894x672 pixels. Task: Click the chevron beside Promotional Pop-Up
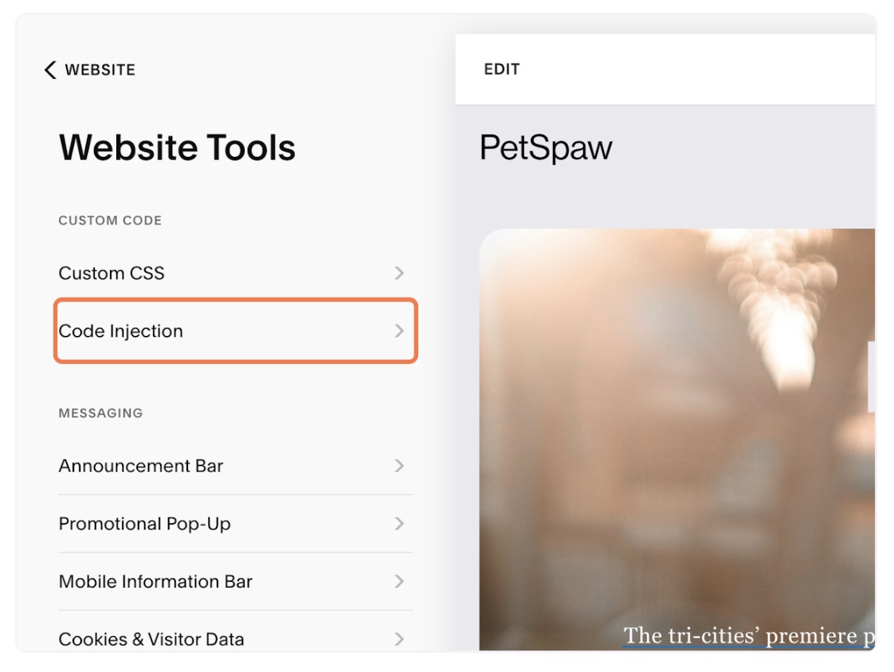click(399, 524)
